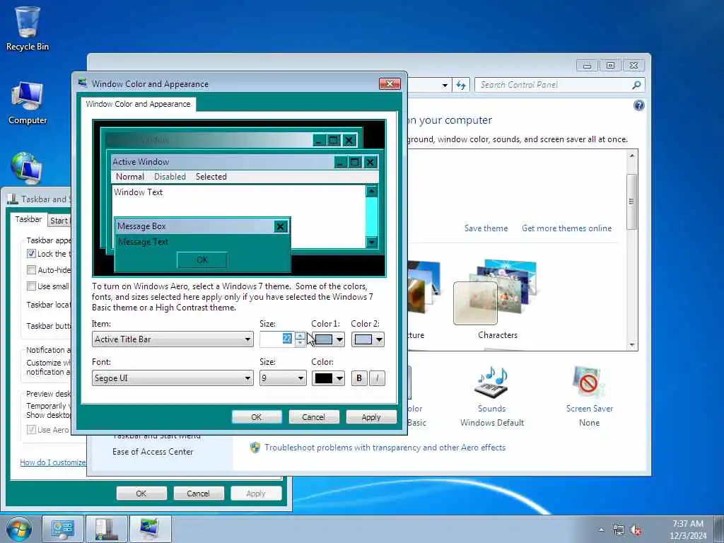This screenshot has height=543, width=724.
Task: Toggle Use Aero Peek checkbox
Action: pos(31,430)
